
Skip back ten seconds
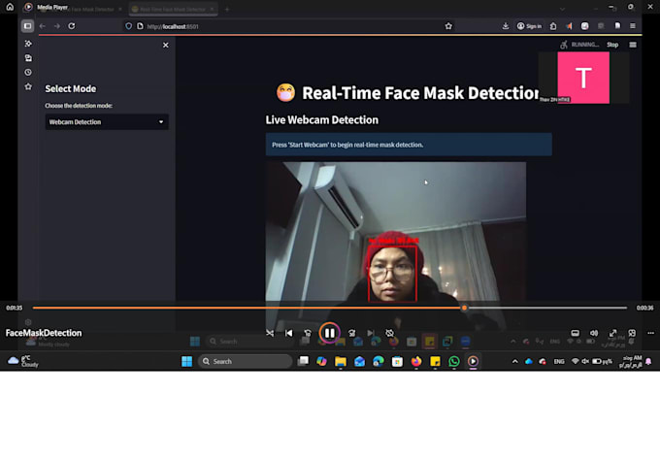tap(308, 333)
